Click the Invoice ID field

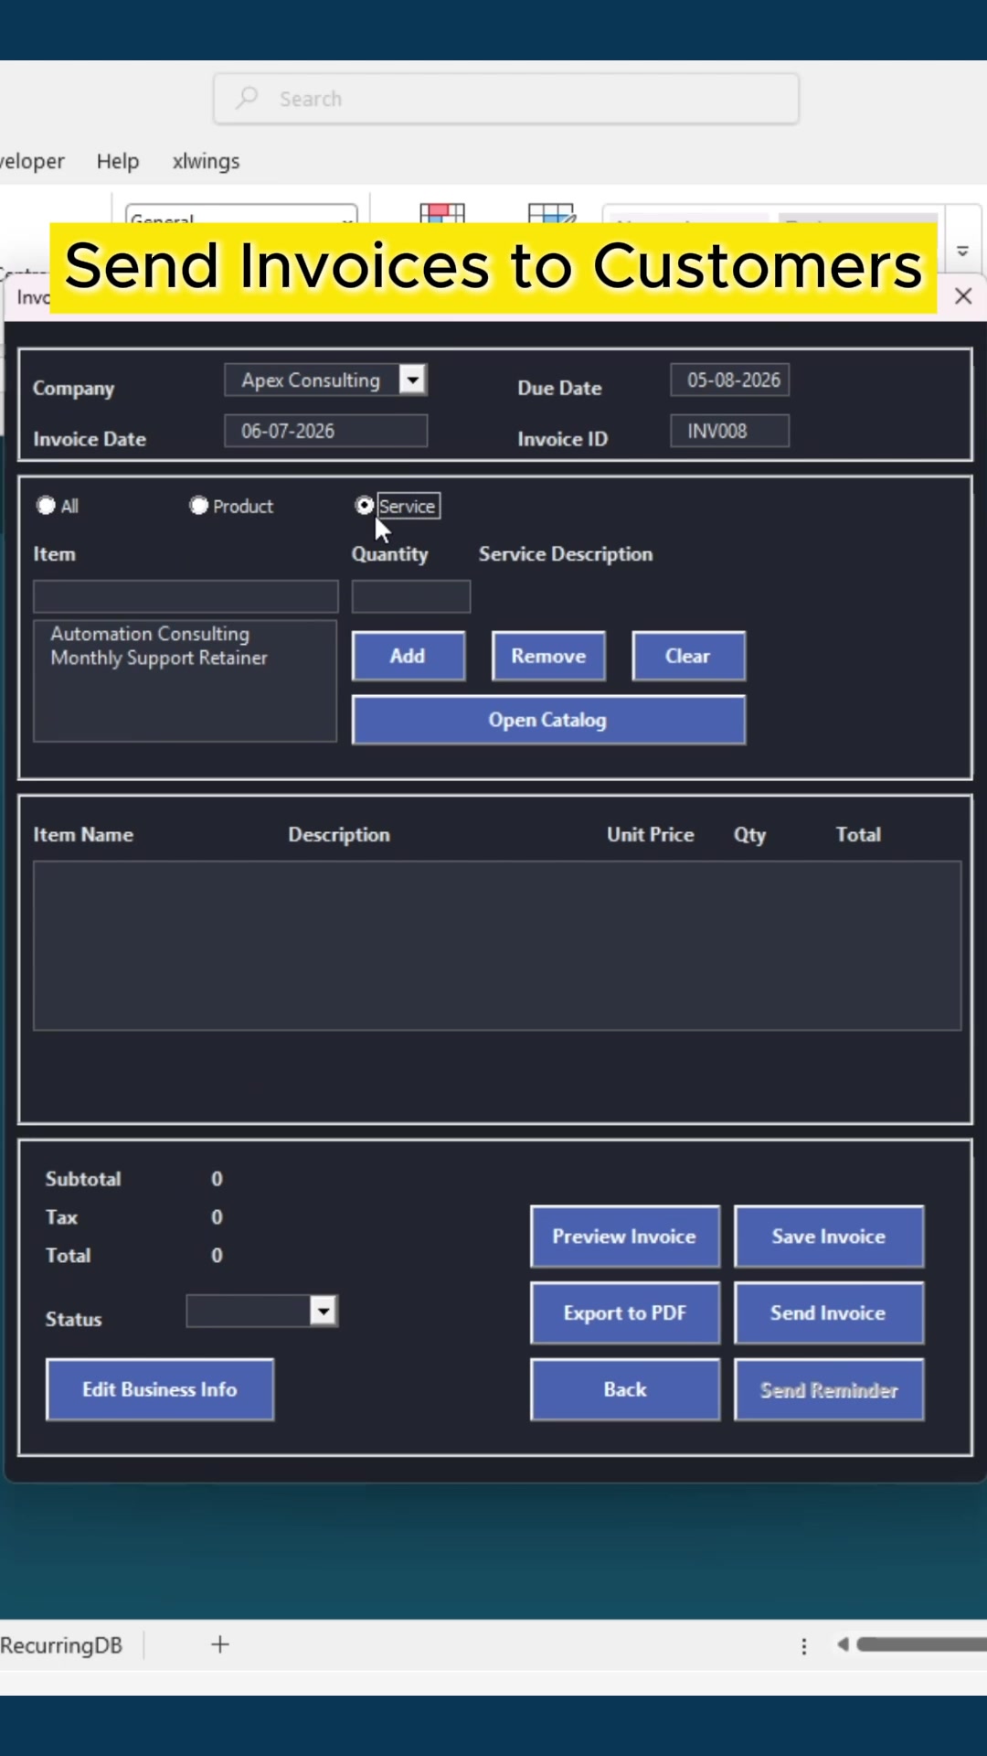730,431
